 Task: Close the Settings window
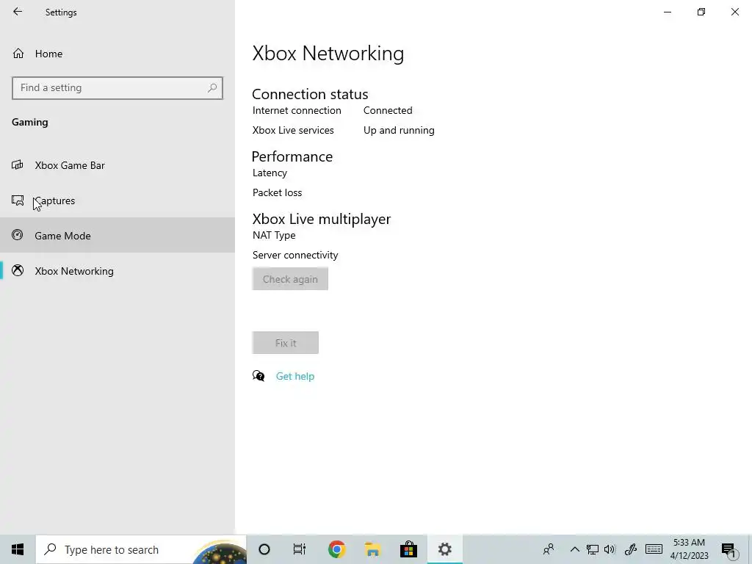734,12
